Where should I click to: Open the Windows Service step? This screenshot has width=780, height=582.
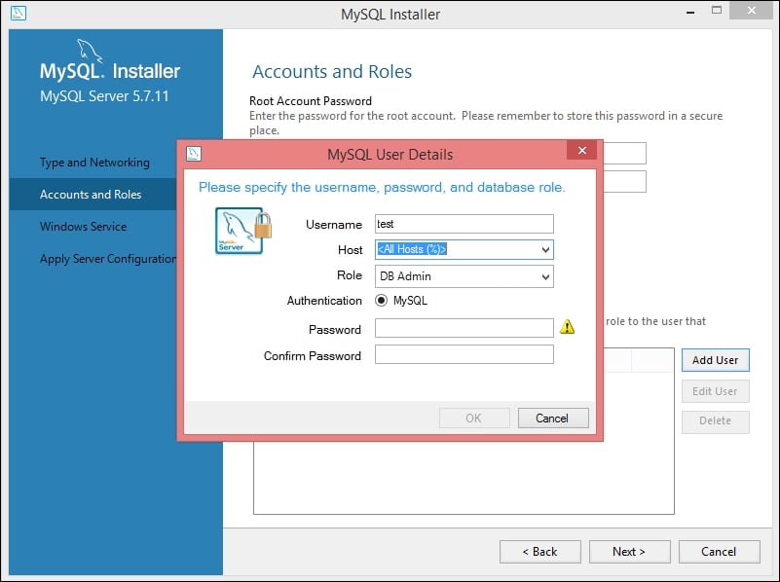[83, 227]
